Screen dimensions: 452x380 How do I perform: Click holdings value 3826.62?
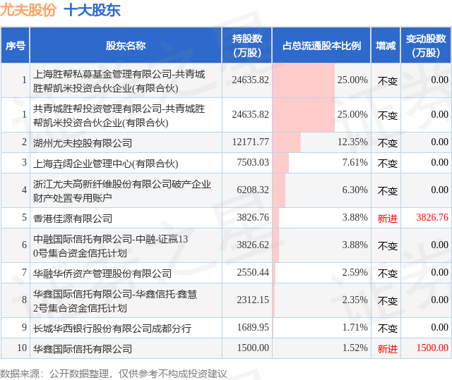point(253,245)
